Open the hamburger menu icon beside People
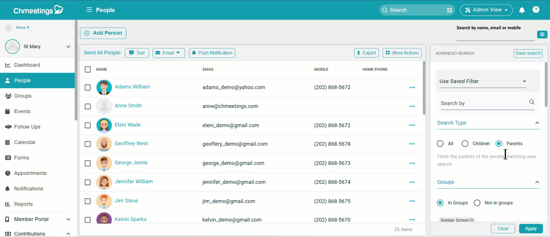The image size is (550, 237). [89, 10]
